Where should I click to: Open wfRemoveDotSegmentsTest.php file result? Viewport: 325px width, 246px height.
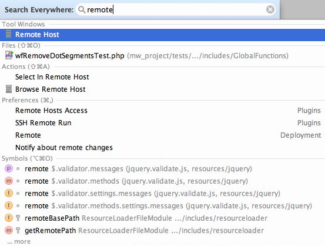point(162,56)
